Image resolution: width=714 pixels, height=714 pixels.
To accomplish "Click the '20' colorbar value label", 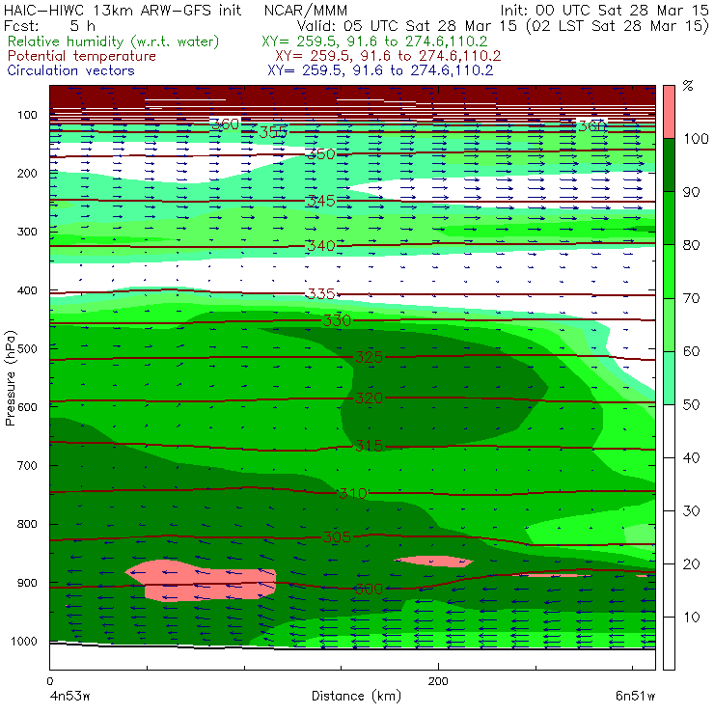I will pyautogui.click(x=691, y=564).
